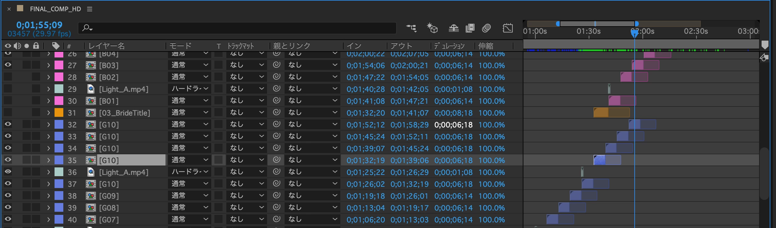Click the 親とリンク column header
This screenshot has height=228, width=776.
pyautogui.click(x=292, y=46)
